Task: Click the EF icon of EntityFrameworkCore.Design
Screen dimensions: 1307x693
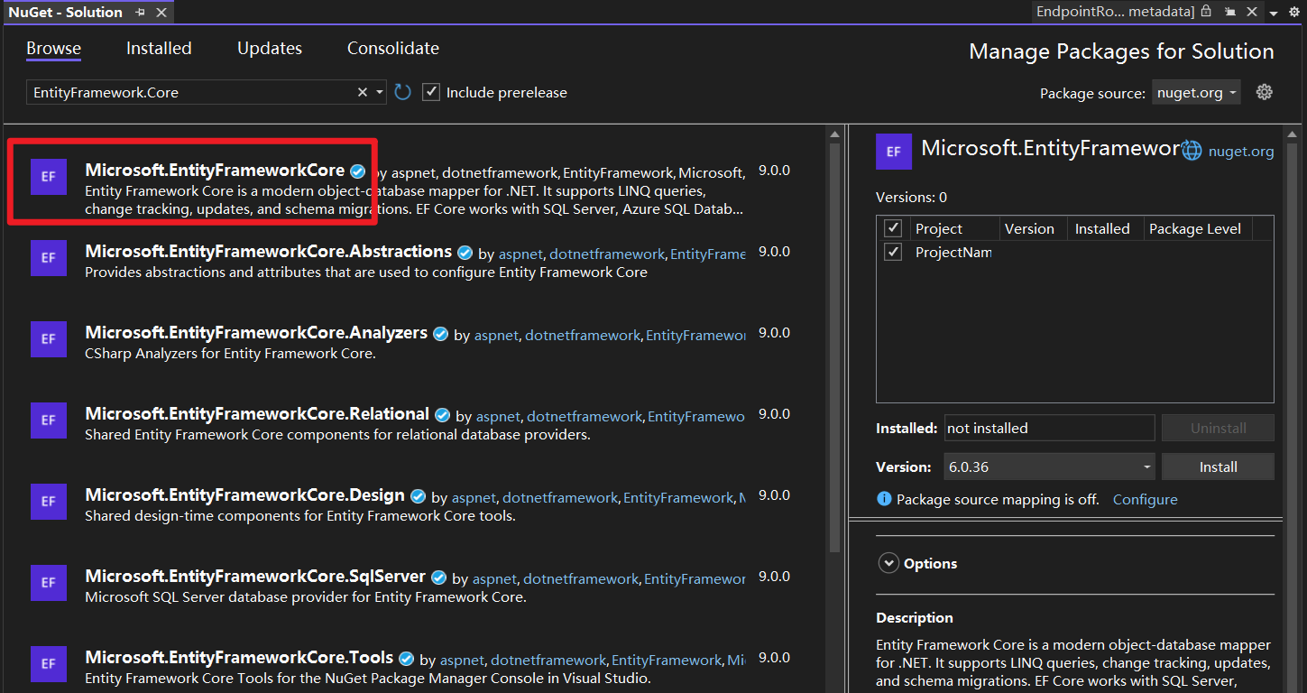Action: (49, 502)
